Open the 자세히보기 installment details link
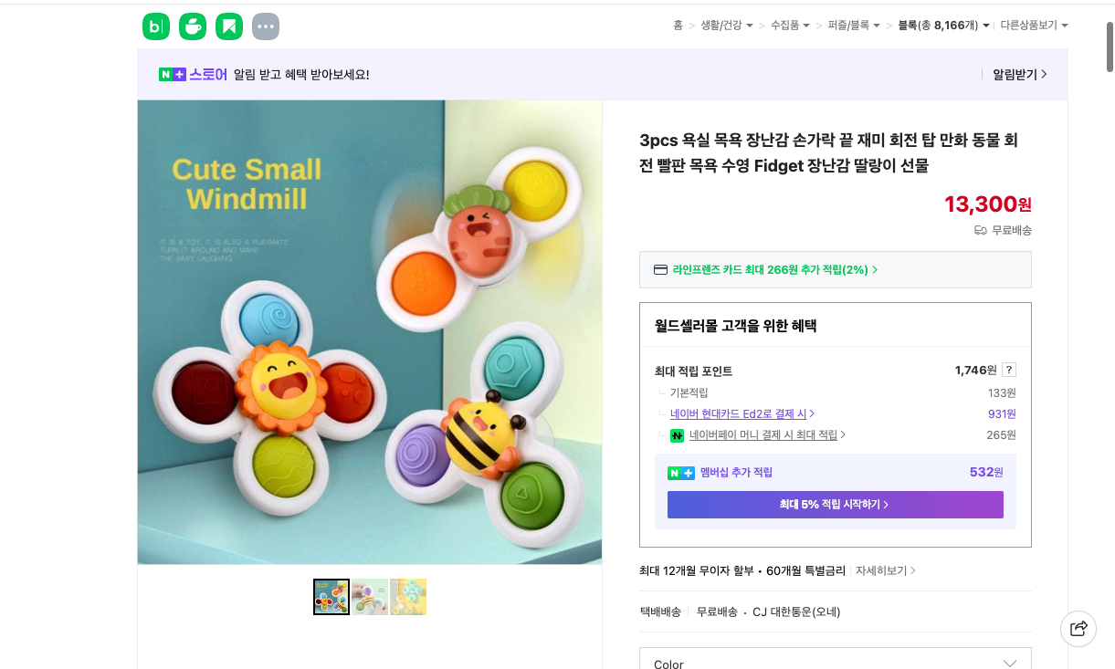This screenshot has width=1115, height=669. pyautogui.click(x=882, y=570)
